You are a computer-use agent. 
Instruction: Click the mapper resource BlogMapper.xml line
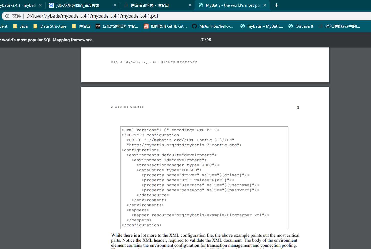click(x=201, y=215)
